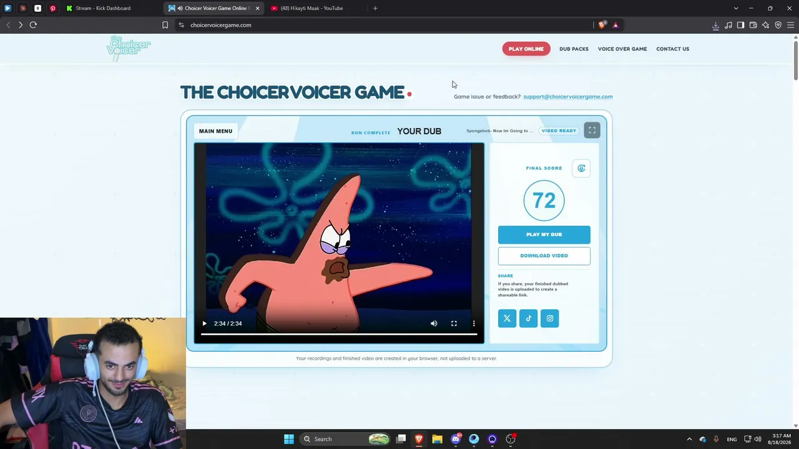
Task: Click the Download Video button
Action: click(544, 256)
